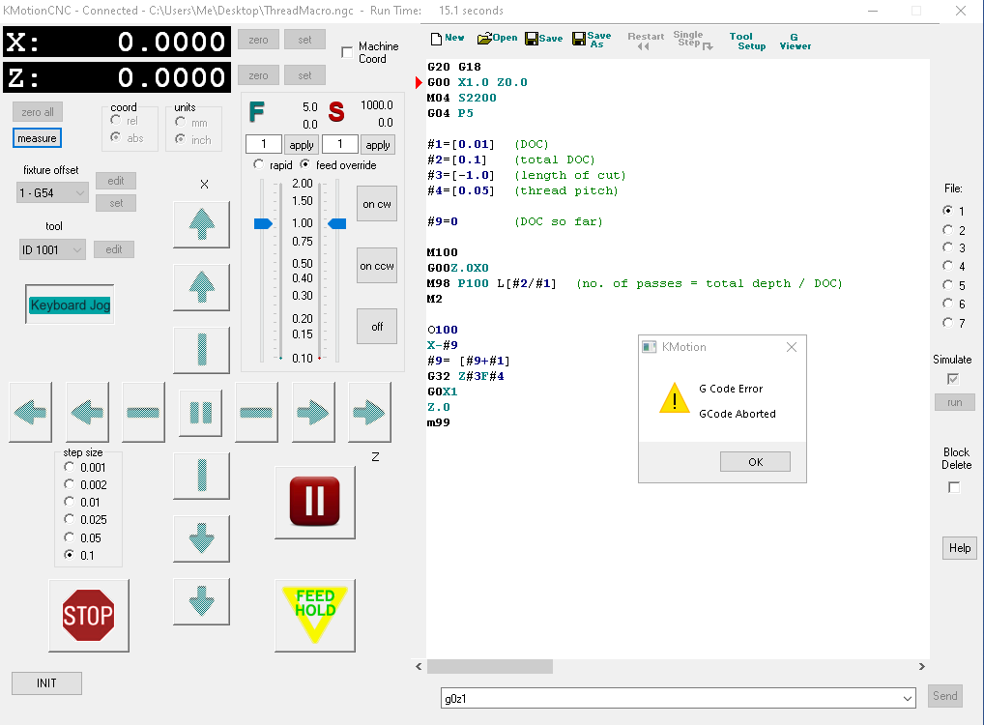Click the red STOP sign button

(88, 615)
